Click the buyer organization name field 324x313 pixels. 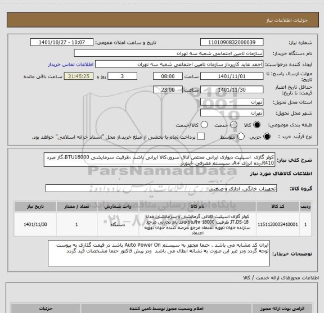tap(169, 53)
